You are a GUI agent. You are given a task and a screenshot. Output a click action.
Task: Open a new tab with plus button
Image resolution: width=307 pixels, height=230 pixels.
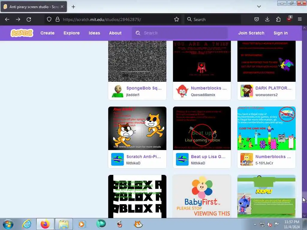tap(73, 7)
